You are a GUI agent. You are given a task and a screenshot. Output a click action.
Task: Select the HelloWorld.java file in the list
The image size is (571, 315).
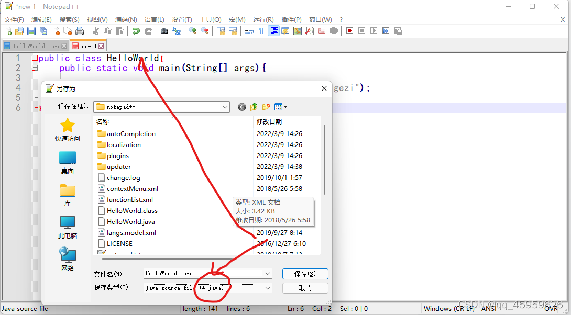pyautogui.click(x=126, y=221)
